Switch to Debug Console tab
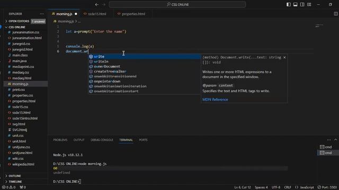Screen dimensions: 339x190 click(102, 140)
